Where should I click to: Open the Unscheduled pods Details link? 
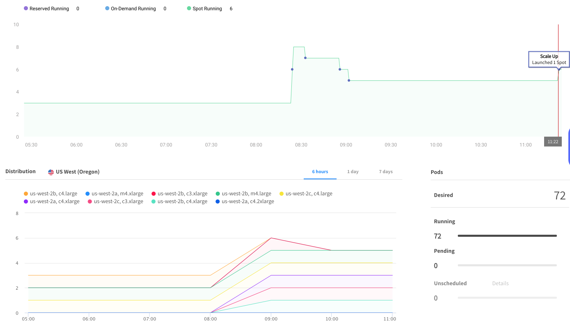pyautogui.click(x=500, y=284)
